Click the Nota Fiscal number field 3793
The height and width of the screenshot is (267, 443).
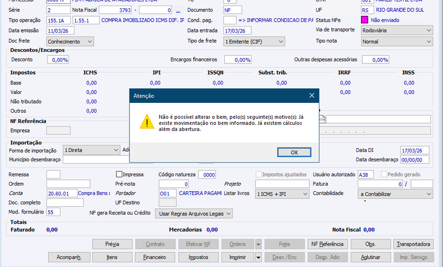click(115, 10)
